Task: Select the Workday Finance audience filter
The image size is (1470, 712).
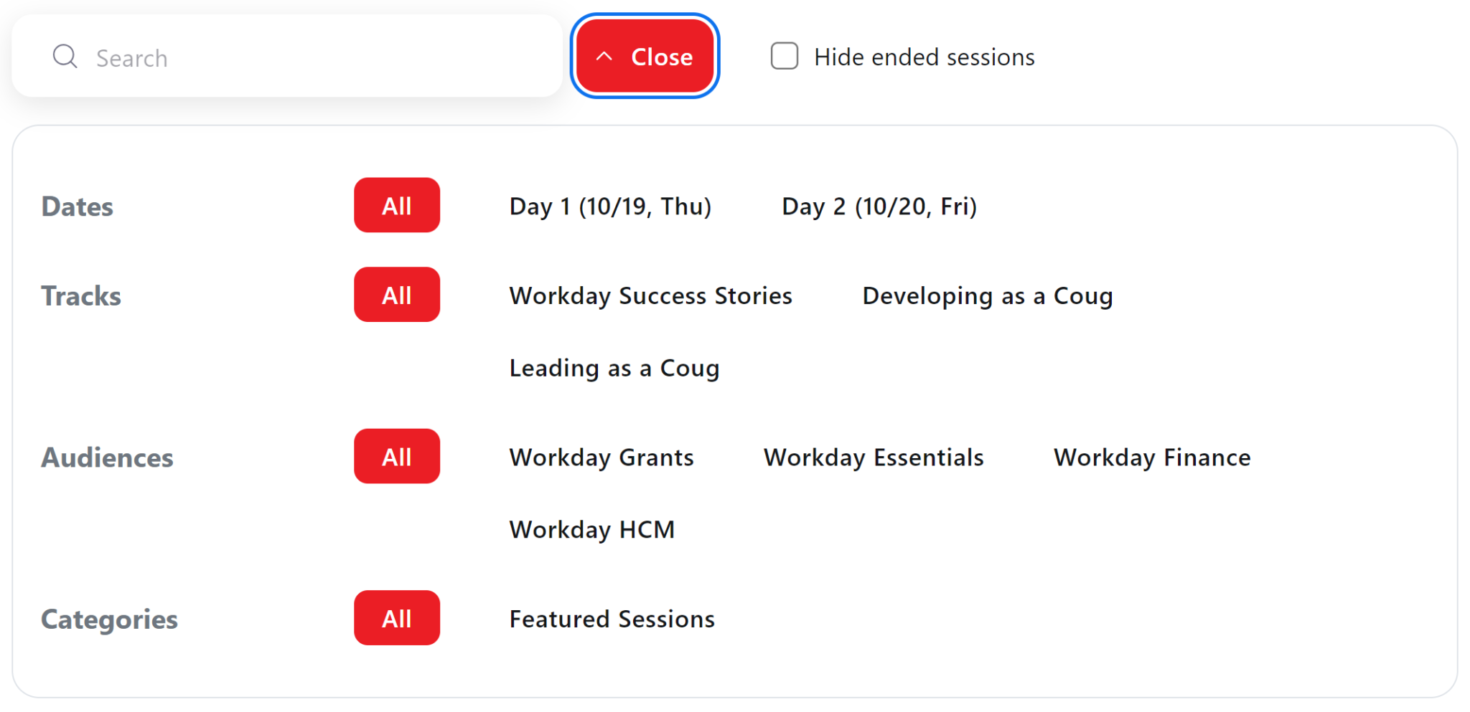Action: tap(1151, 457)
